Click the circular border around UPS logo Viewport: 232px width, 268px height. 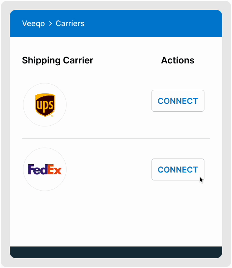pyautogui.click(x=45, y=83)
